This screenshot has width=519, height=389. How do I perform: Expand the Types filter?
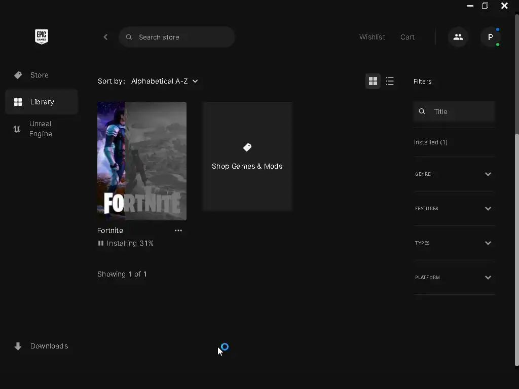(x=454, y=243)
